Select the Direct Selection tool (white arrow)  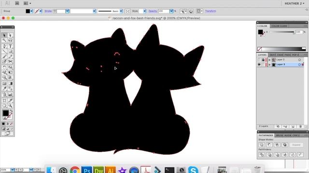(x=10, y=35)
